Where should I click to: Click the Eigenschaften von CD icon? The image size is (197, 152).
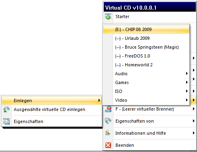(x=108, y=121)
